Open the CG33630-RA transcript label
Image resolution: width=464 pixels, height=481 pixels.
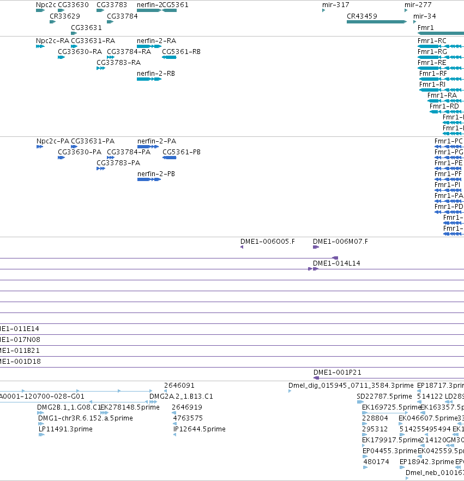tap(80, 52)
